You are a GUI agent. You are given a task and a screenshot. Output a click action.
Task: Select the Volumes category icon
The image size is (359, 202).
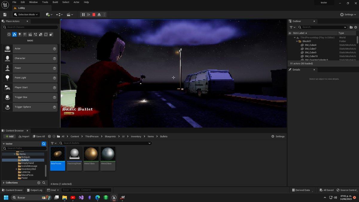click(46, 34)
